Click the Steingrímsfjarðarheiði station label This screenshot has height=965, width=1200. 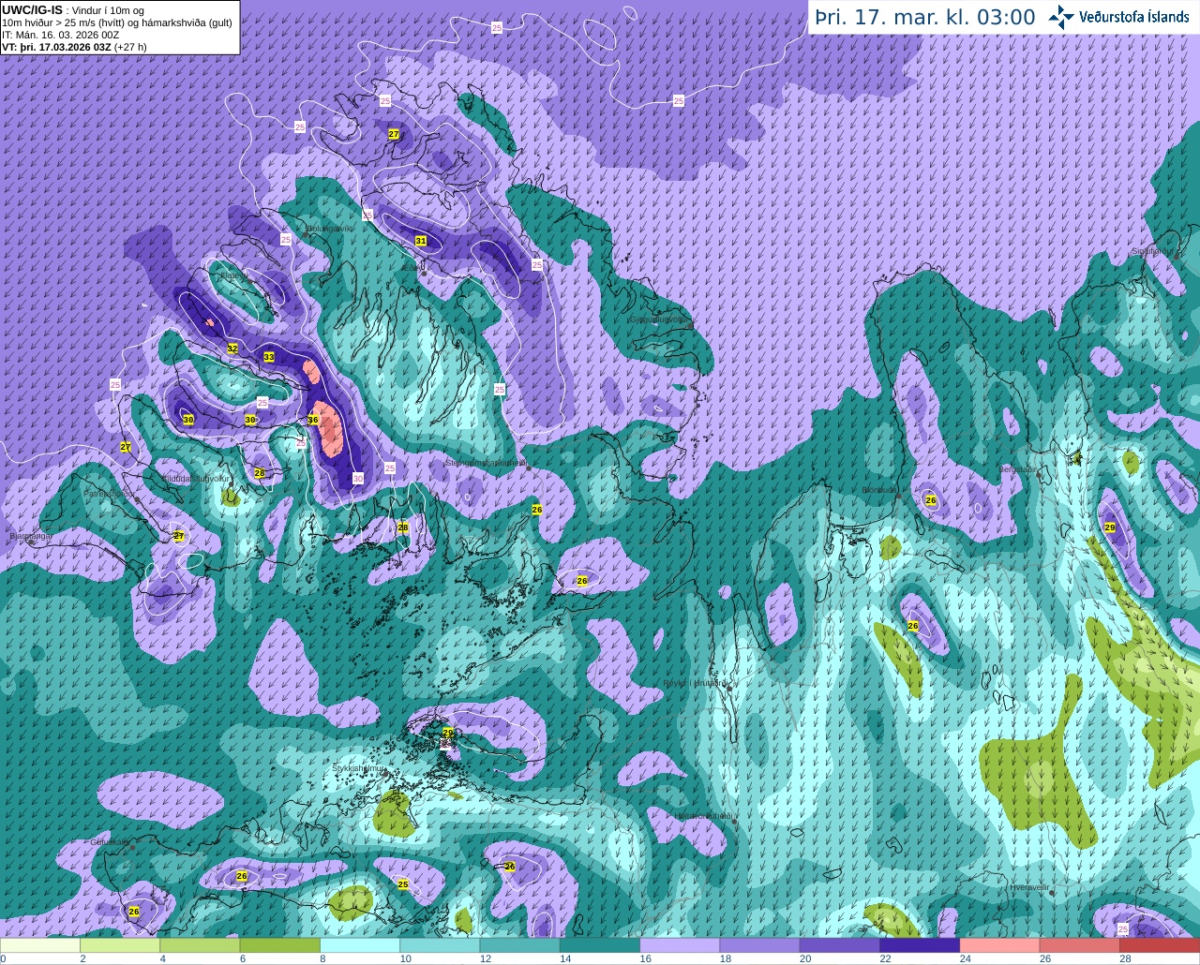coord(486,463)
